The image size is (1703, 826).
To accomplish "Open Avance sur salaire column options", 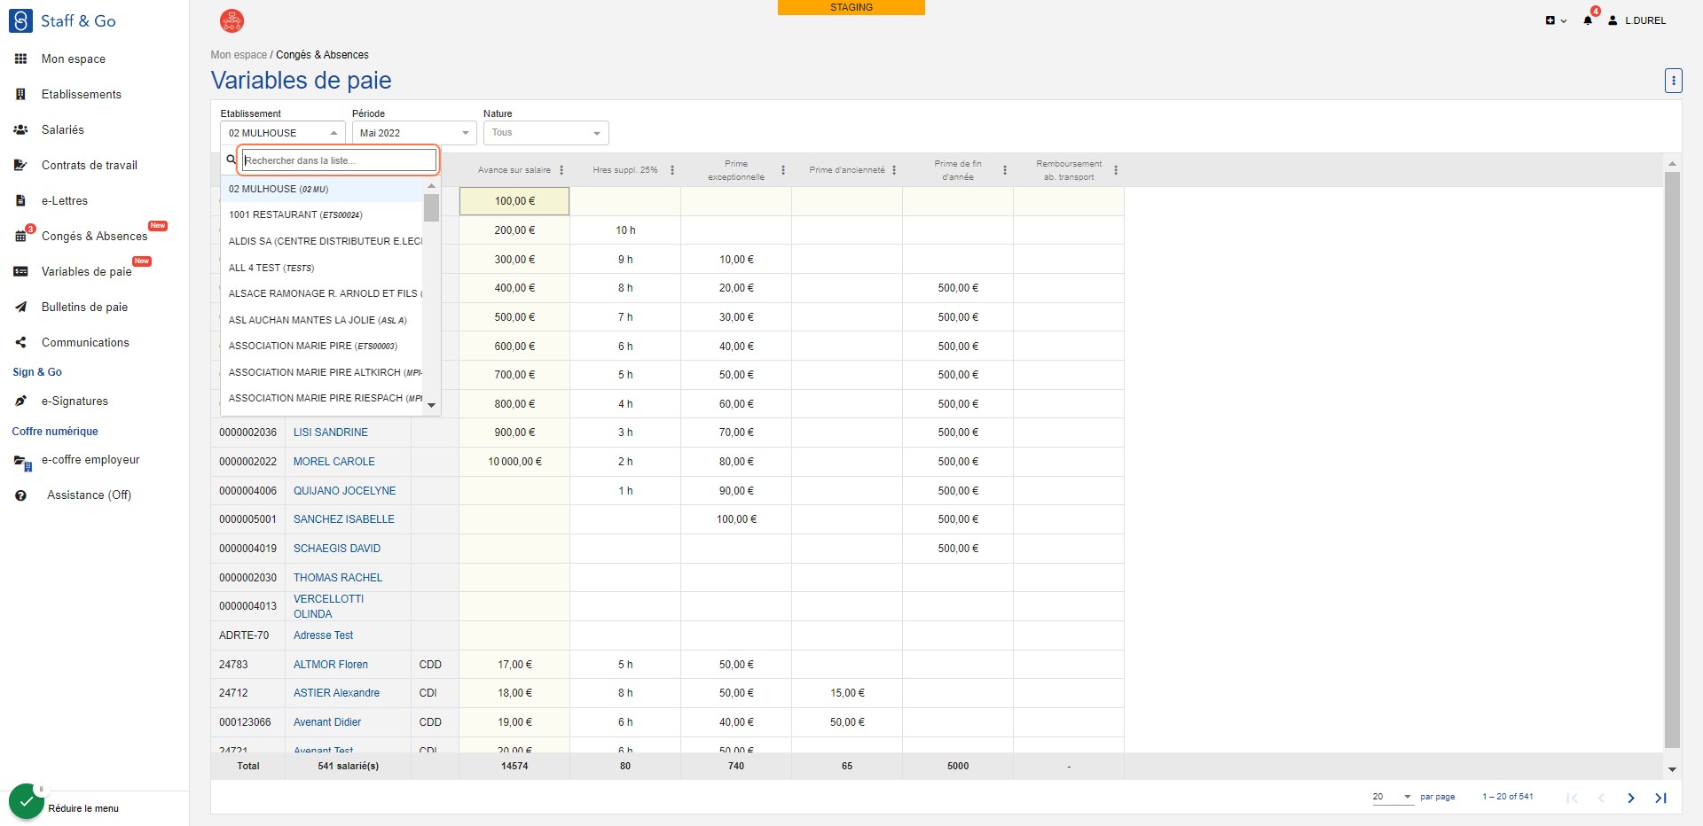I will coord(561,170).
